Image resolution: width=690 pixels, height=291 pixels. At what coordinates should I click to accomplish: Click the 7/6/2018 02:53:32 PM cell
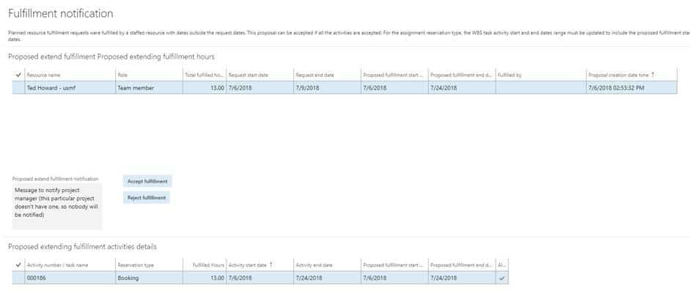(631, 87)
